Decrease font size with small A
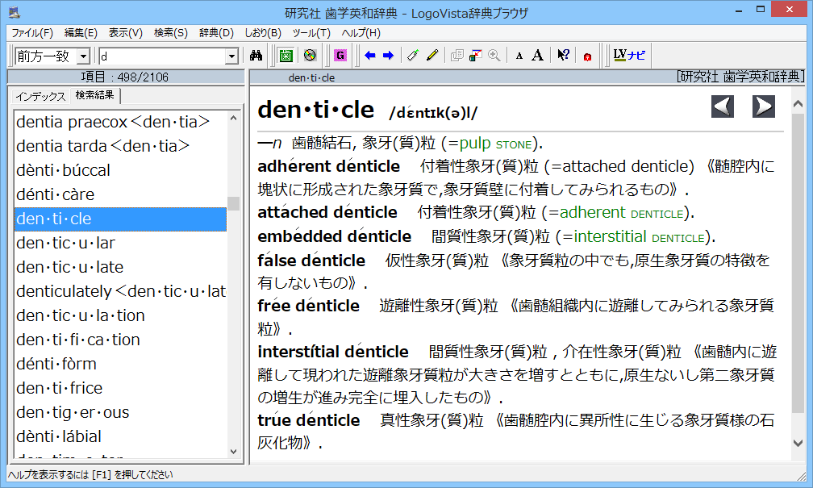Image resolution: width=813 pixels, height=488 pixels. [x=519, y=56]
